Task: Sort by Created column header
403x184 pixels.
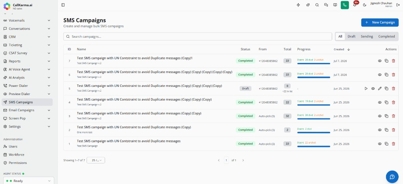Action: 342,49
